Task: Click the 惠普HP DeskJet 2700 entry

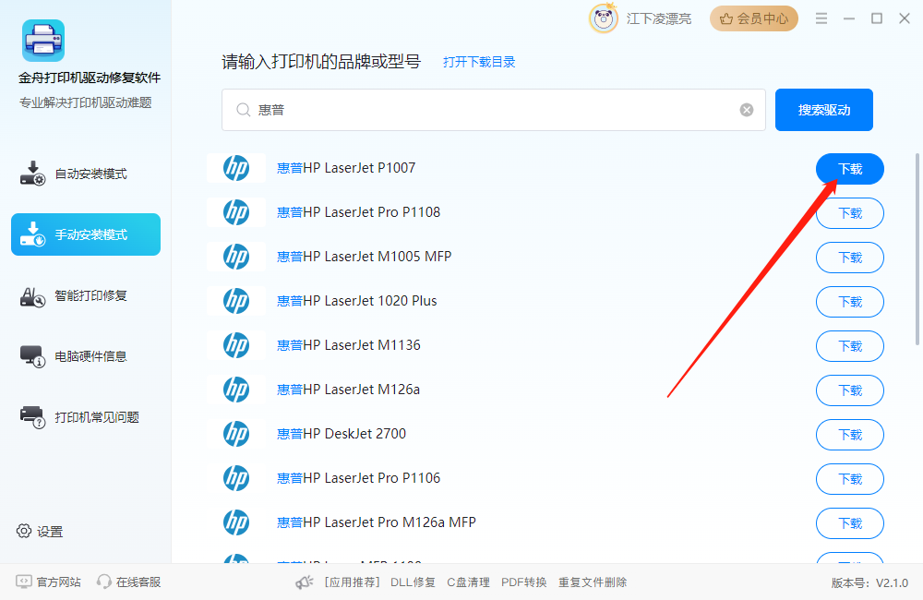Action: pos(342,433)
